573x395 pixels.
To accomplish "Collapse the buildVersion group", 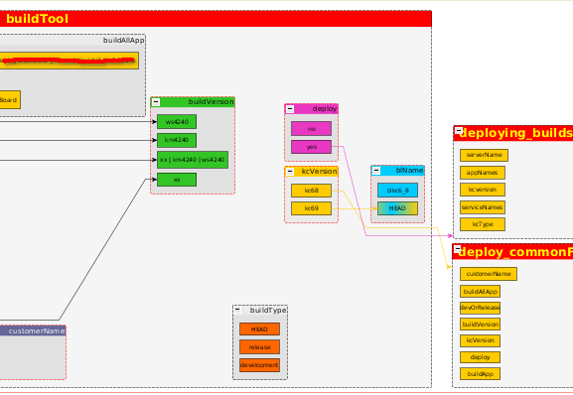I will [156, 102].
